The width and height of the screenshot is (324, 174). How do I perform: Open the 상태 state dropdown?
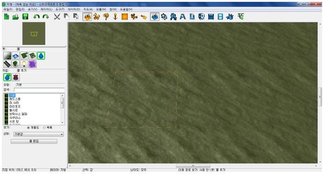point(38,134)
